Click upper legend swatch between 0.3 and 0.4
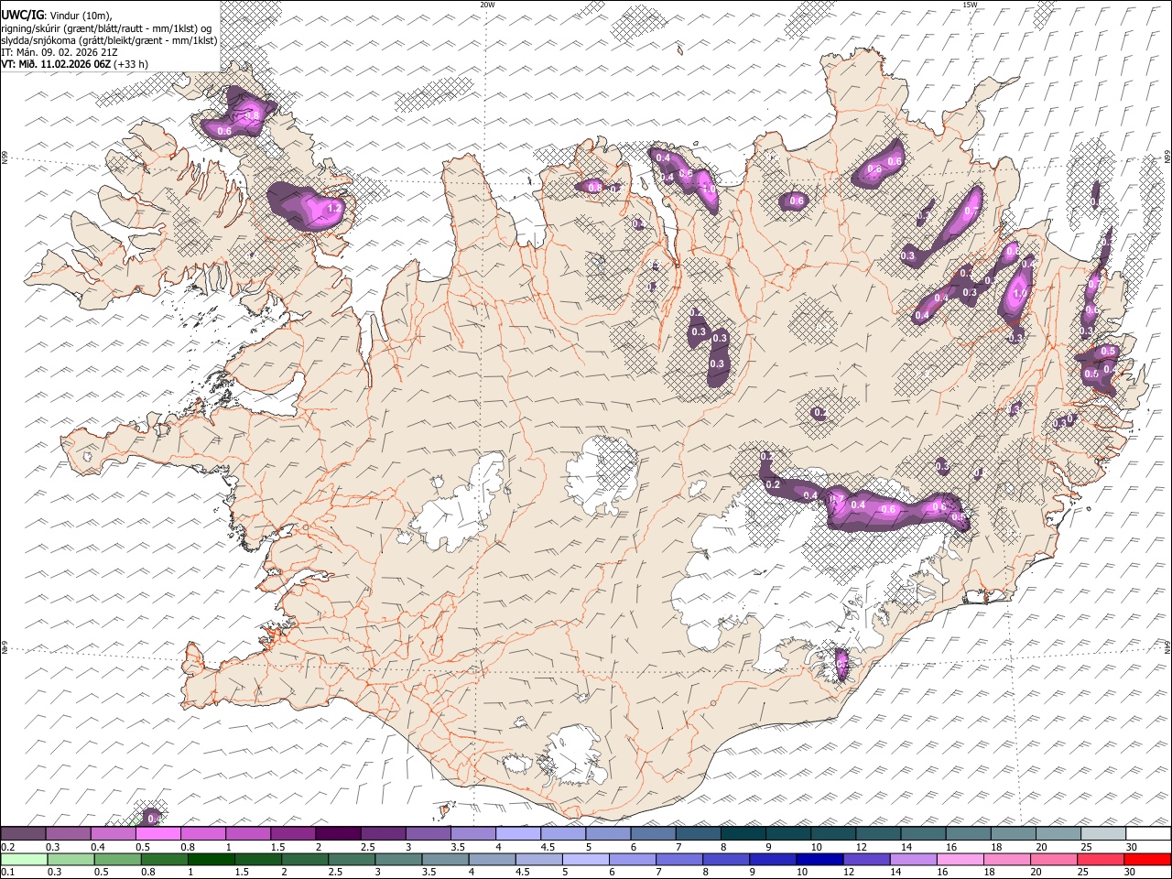Screen dimensions: 1172x879 click(x=68, y=833)
